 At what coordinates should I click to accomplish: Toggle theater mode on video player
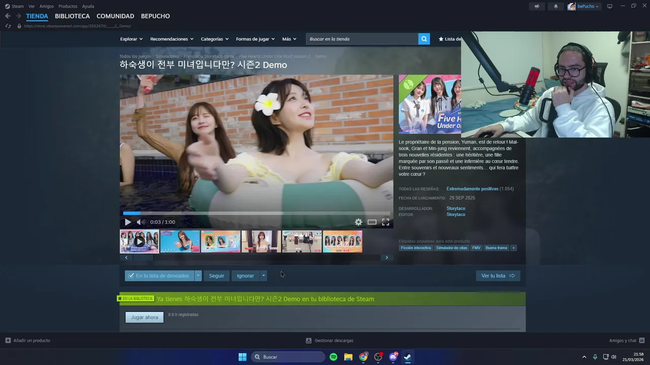pos(372,222)
